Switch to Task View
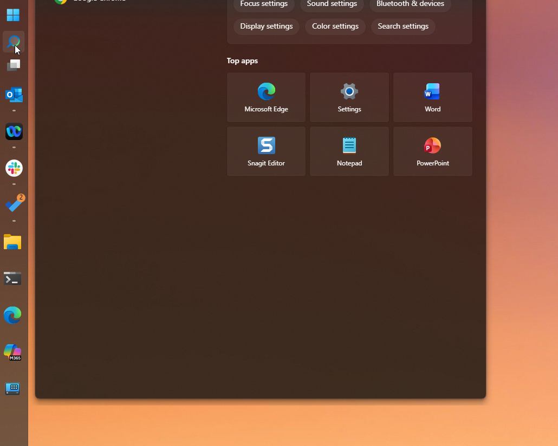 click(x=12, y=65)
